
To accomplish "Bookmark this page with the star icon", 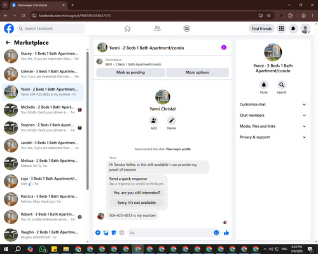I will coord(269,16).
